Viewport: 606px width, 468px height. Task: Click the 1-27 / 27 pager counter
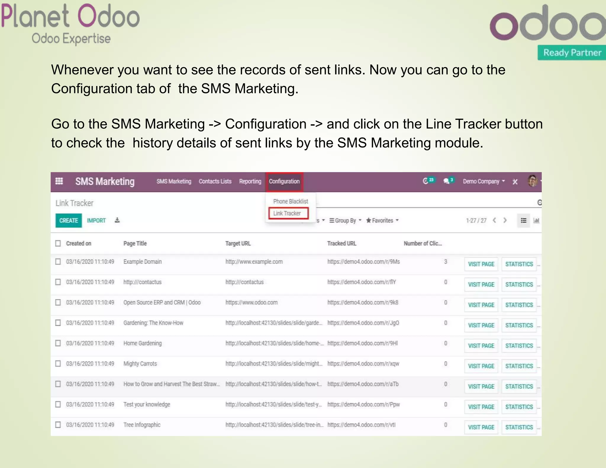point(476,220)
